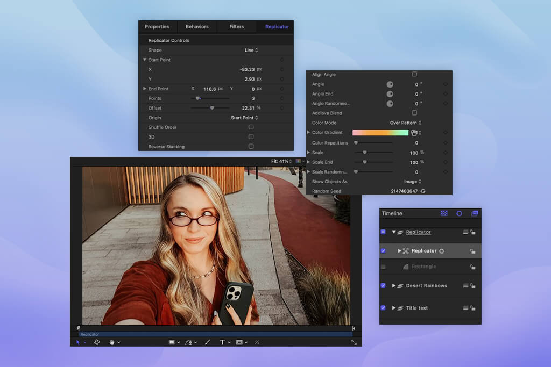Click the lock icon on selected Replicator row
This screenshot has width=551, height=367.
click(x=472, y=251)
